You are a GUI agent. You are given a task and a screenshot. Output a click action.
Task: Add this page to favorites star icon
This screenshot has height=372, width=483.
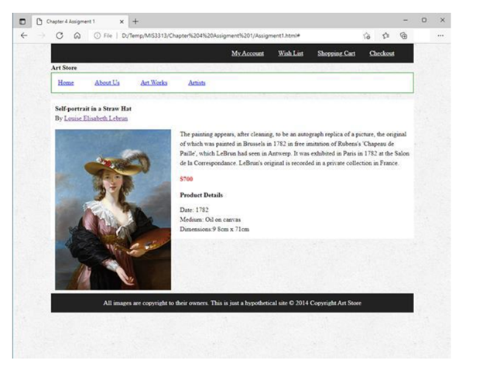(x=367, y=36)
